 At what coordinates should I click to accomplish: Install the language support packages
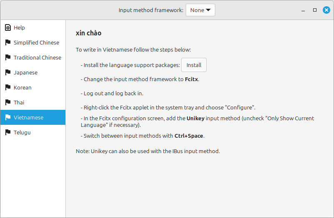[194, 65]
